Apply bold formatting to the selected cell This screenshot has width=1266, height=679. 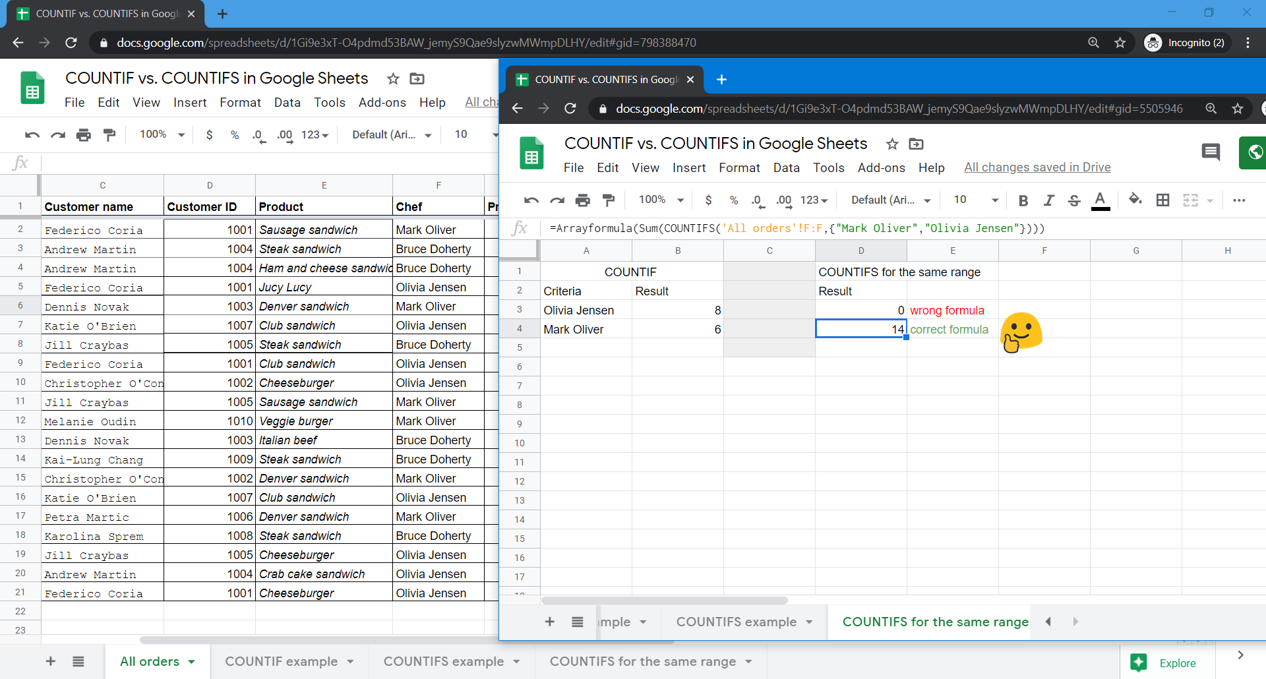click(1023, 200)
